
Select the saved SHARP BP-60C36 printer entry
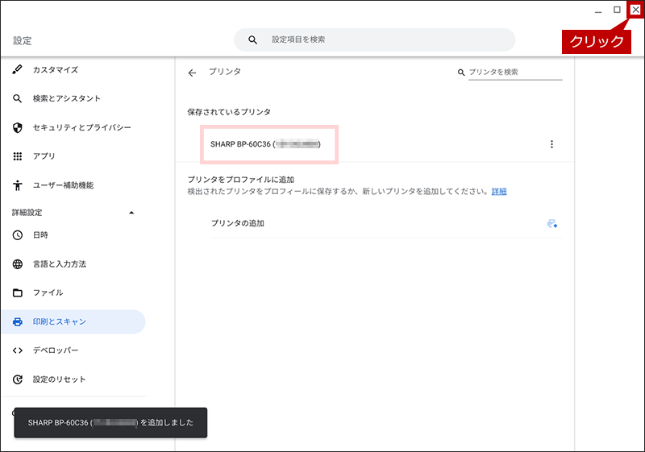click(x=269, y=144)
